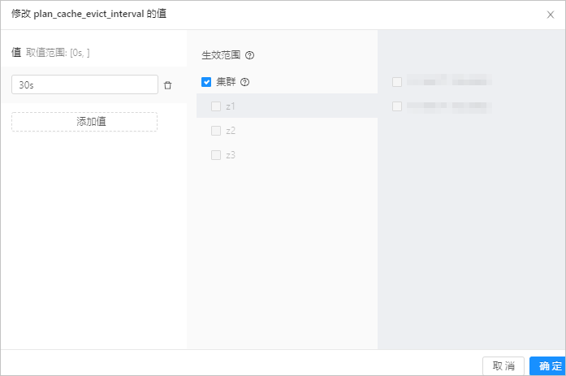Click the 取值范围 hint text
566x376 pixels.
[x=58, y=53]
